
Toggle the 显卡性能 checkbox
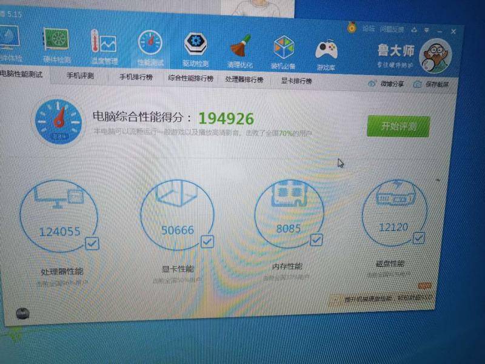point(207,241)
